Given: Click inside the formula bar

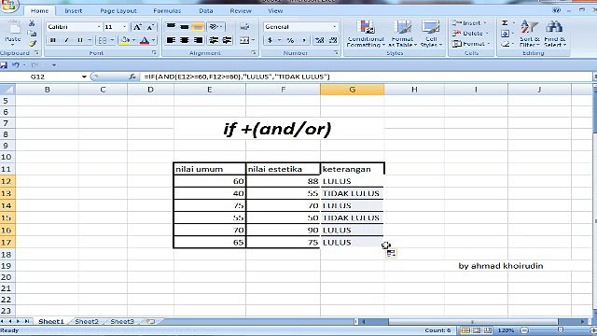Looking at the screenshot, I should tap(366, 77).
